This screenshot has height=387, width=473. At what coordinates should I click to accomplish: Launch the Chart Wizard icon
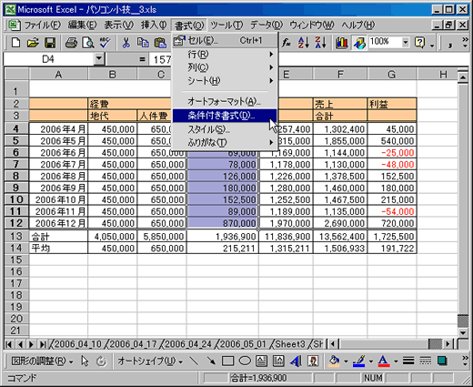click(x=342, y=42)
